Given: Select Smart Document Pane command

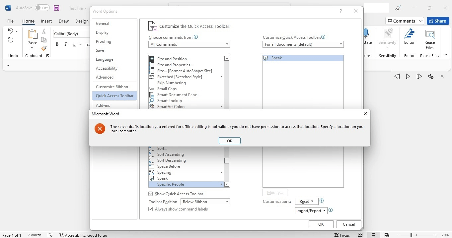Looking at the screenshot, I should 186,95.
